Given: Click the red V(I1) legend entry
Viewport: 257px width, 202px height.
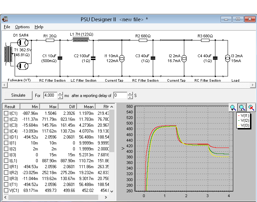Looking at the screenshot, I should (244, 115).
